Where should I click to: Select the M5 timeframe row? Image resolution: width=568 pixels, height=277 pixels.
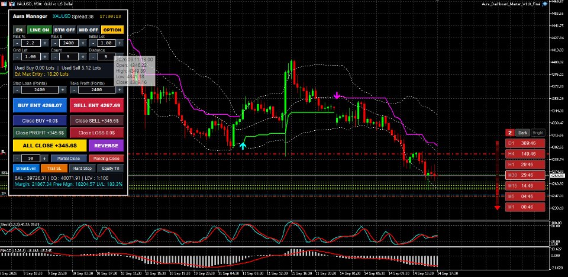coord(525,197)
